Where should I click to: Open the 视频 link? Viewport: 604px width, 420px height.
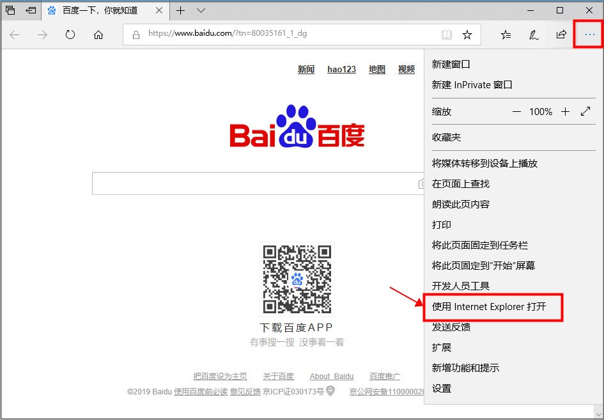tap(406, 69)
